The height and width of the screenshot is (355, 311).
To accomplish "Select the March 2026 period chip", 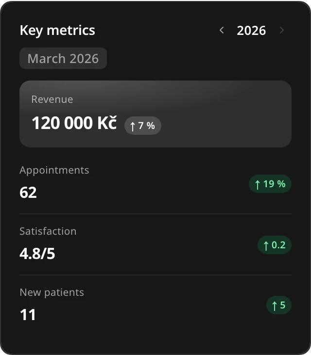I will click(63, 58).
